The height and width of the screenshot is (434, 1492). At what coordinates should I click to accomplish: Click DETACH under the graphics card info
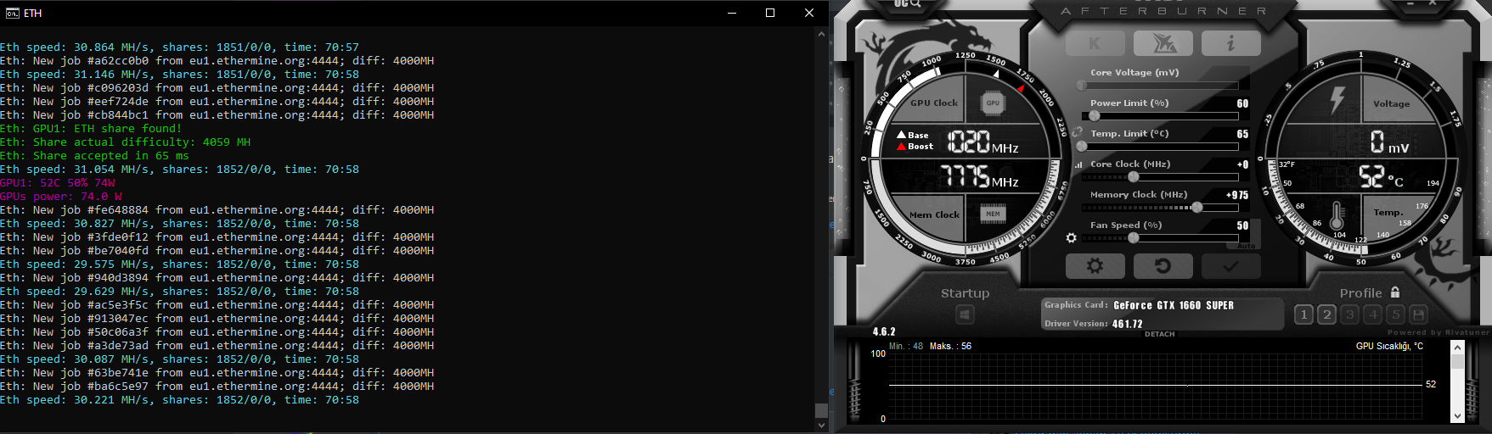pos(1160,334)
